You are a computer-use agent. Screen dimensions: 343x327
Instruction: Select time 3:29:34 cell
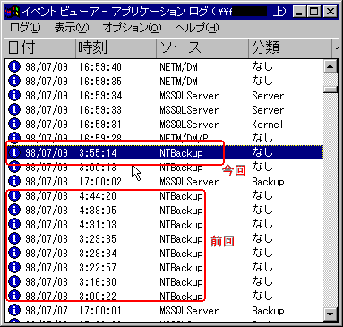click(x=98, y=254)
